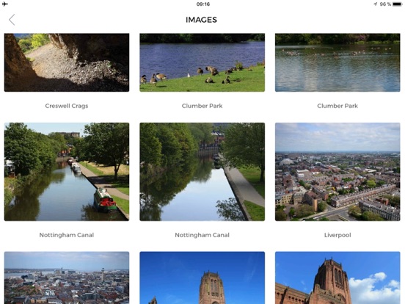Open the Nottingham Canal photo with footpath reflection

click(x=202, y=172)
